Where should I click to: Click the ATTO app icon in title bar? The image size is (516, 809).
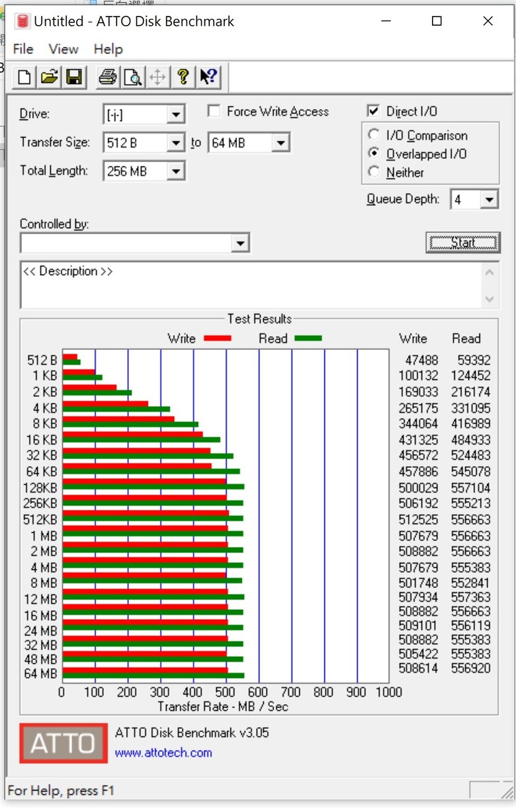(x=23, y=21)
